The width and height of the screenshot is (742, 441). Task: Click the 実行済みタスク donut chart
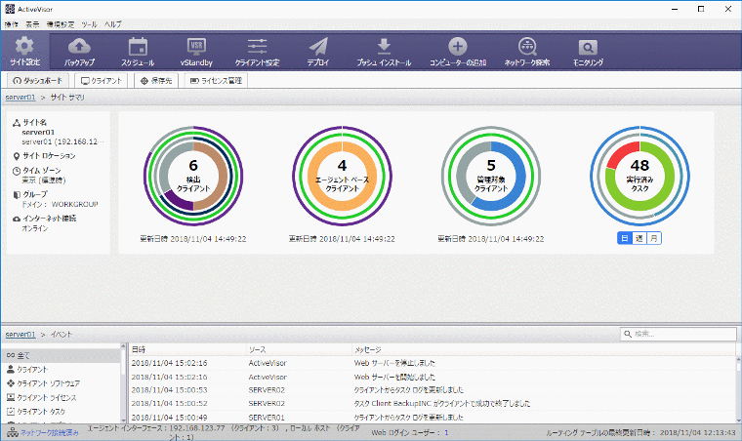tap(639, 176)
